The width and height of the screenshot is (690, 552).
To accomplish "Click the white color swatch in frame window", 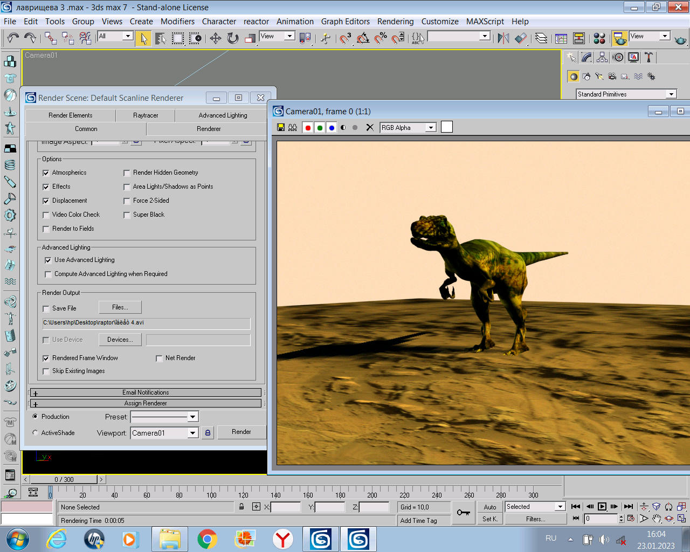I will point(447,127).
